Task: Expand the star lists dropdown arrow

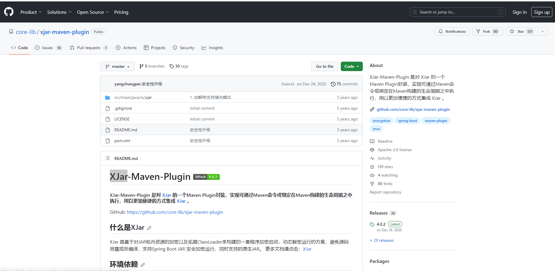Action: (543, 31)
